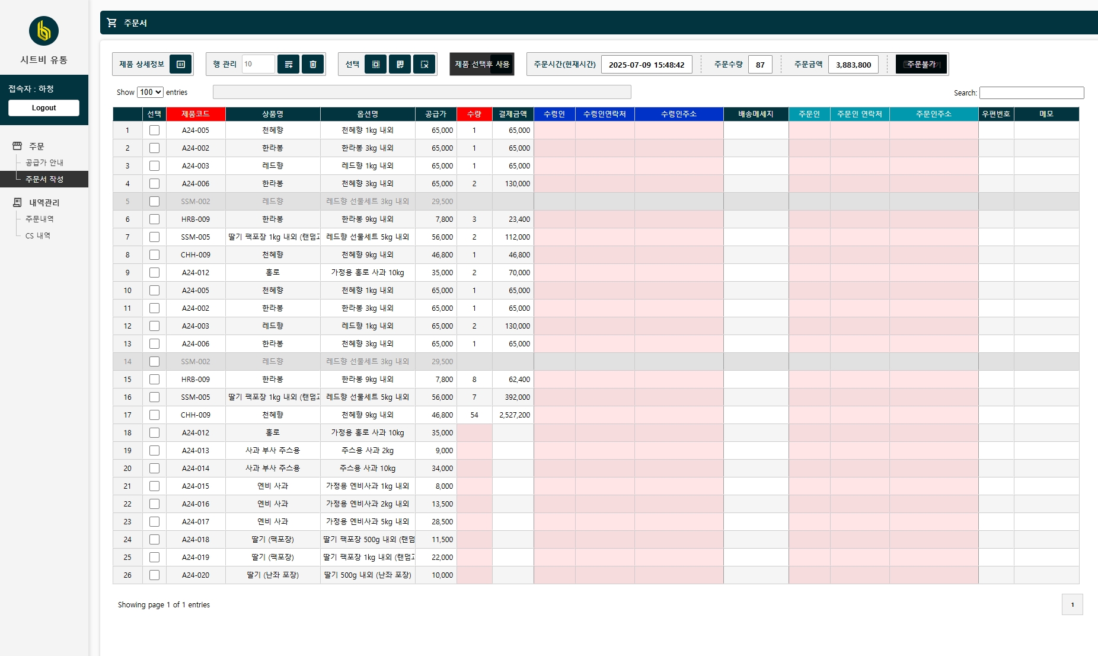Viewport: 1098px width, 656px height.
Task: Click the deselect icon in 선택 group
Action: pyautogui.click(x=424, y=64)
